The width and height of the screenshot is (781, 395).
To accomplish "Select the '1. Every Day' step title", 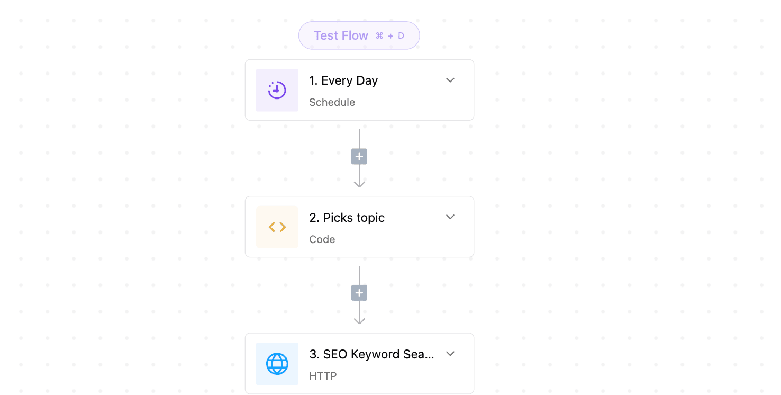I will (x=343, y=80).
